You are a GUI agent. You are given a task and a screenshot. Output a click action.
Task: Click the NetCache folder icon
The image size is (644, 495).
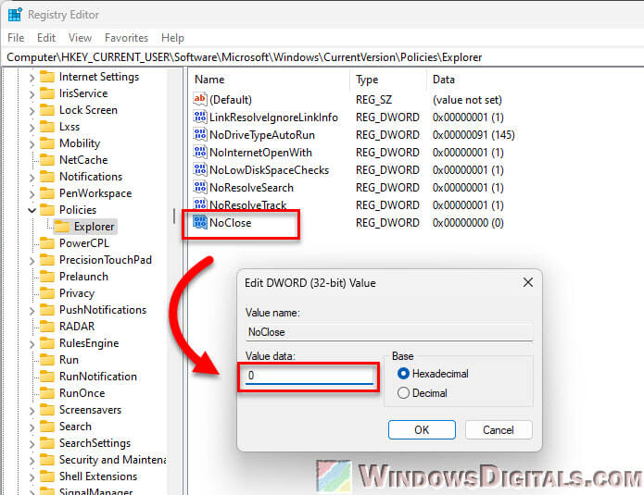[x=47, y=160]
